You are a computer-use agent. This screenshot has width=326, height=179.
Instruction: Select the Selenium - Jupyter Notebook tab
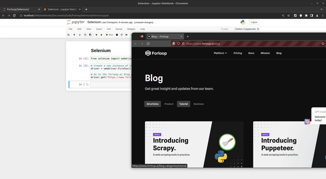(62, 9)
